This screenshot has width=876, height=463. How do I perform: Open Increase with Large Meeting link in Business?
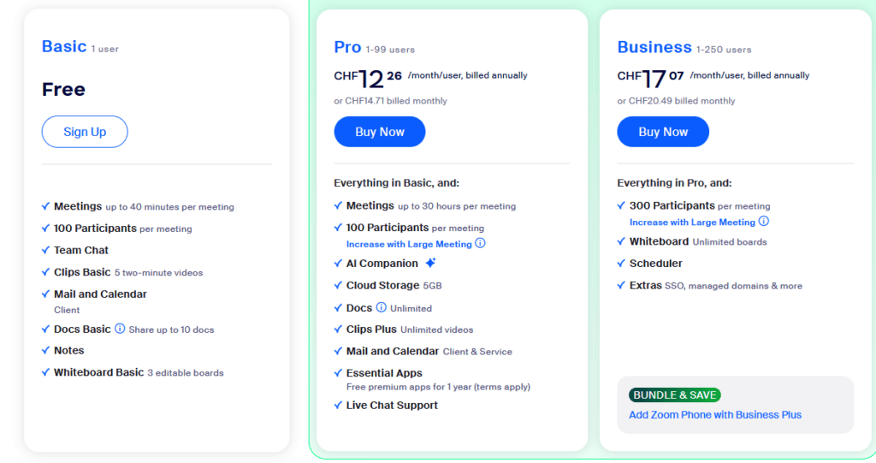[692, 223]
